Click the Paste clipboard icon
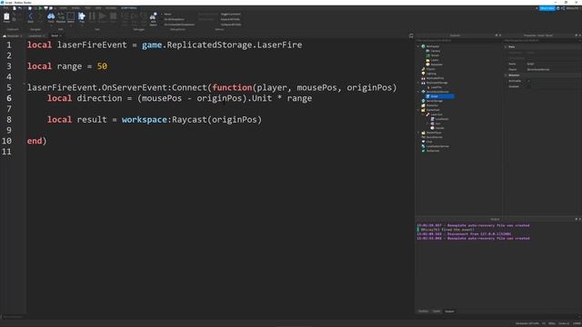Viewport: 582px width, 327px height. click(x=6, y=16)
